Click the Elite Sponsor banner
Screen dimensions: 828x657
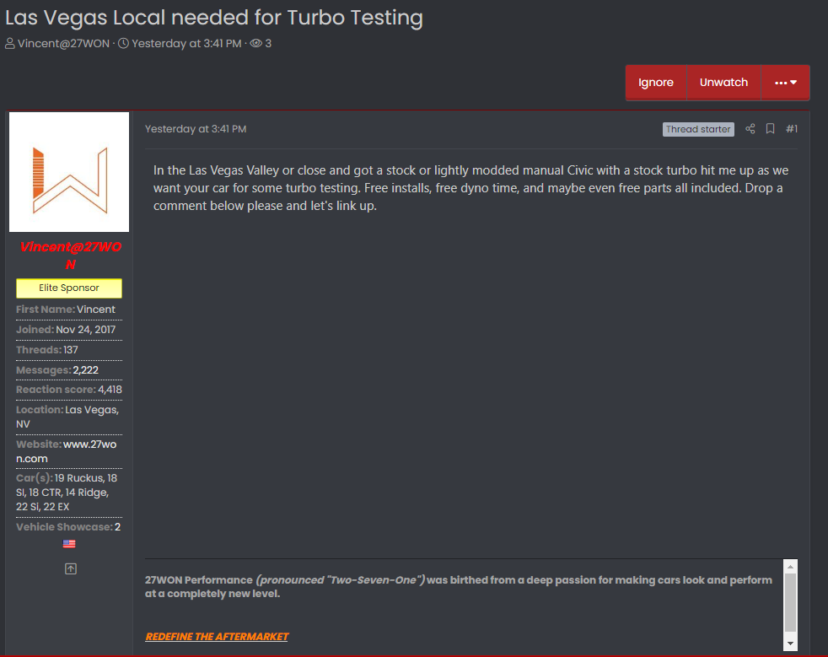coord(69,288)
